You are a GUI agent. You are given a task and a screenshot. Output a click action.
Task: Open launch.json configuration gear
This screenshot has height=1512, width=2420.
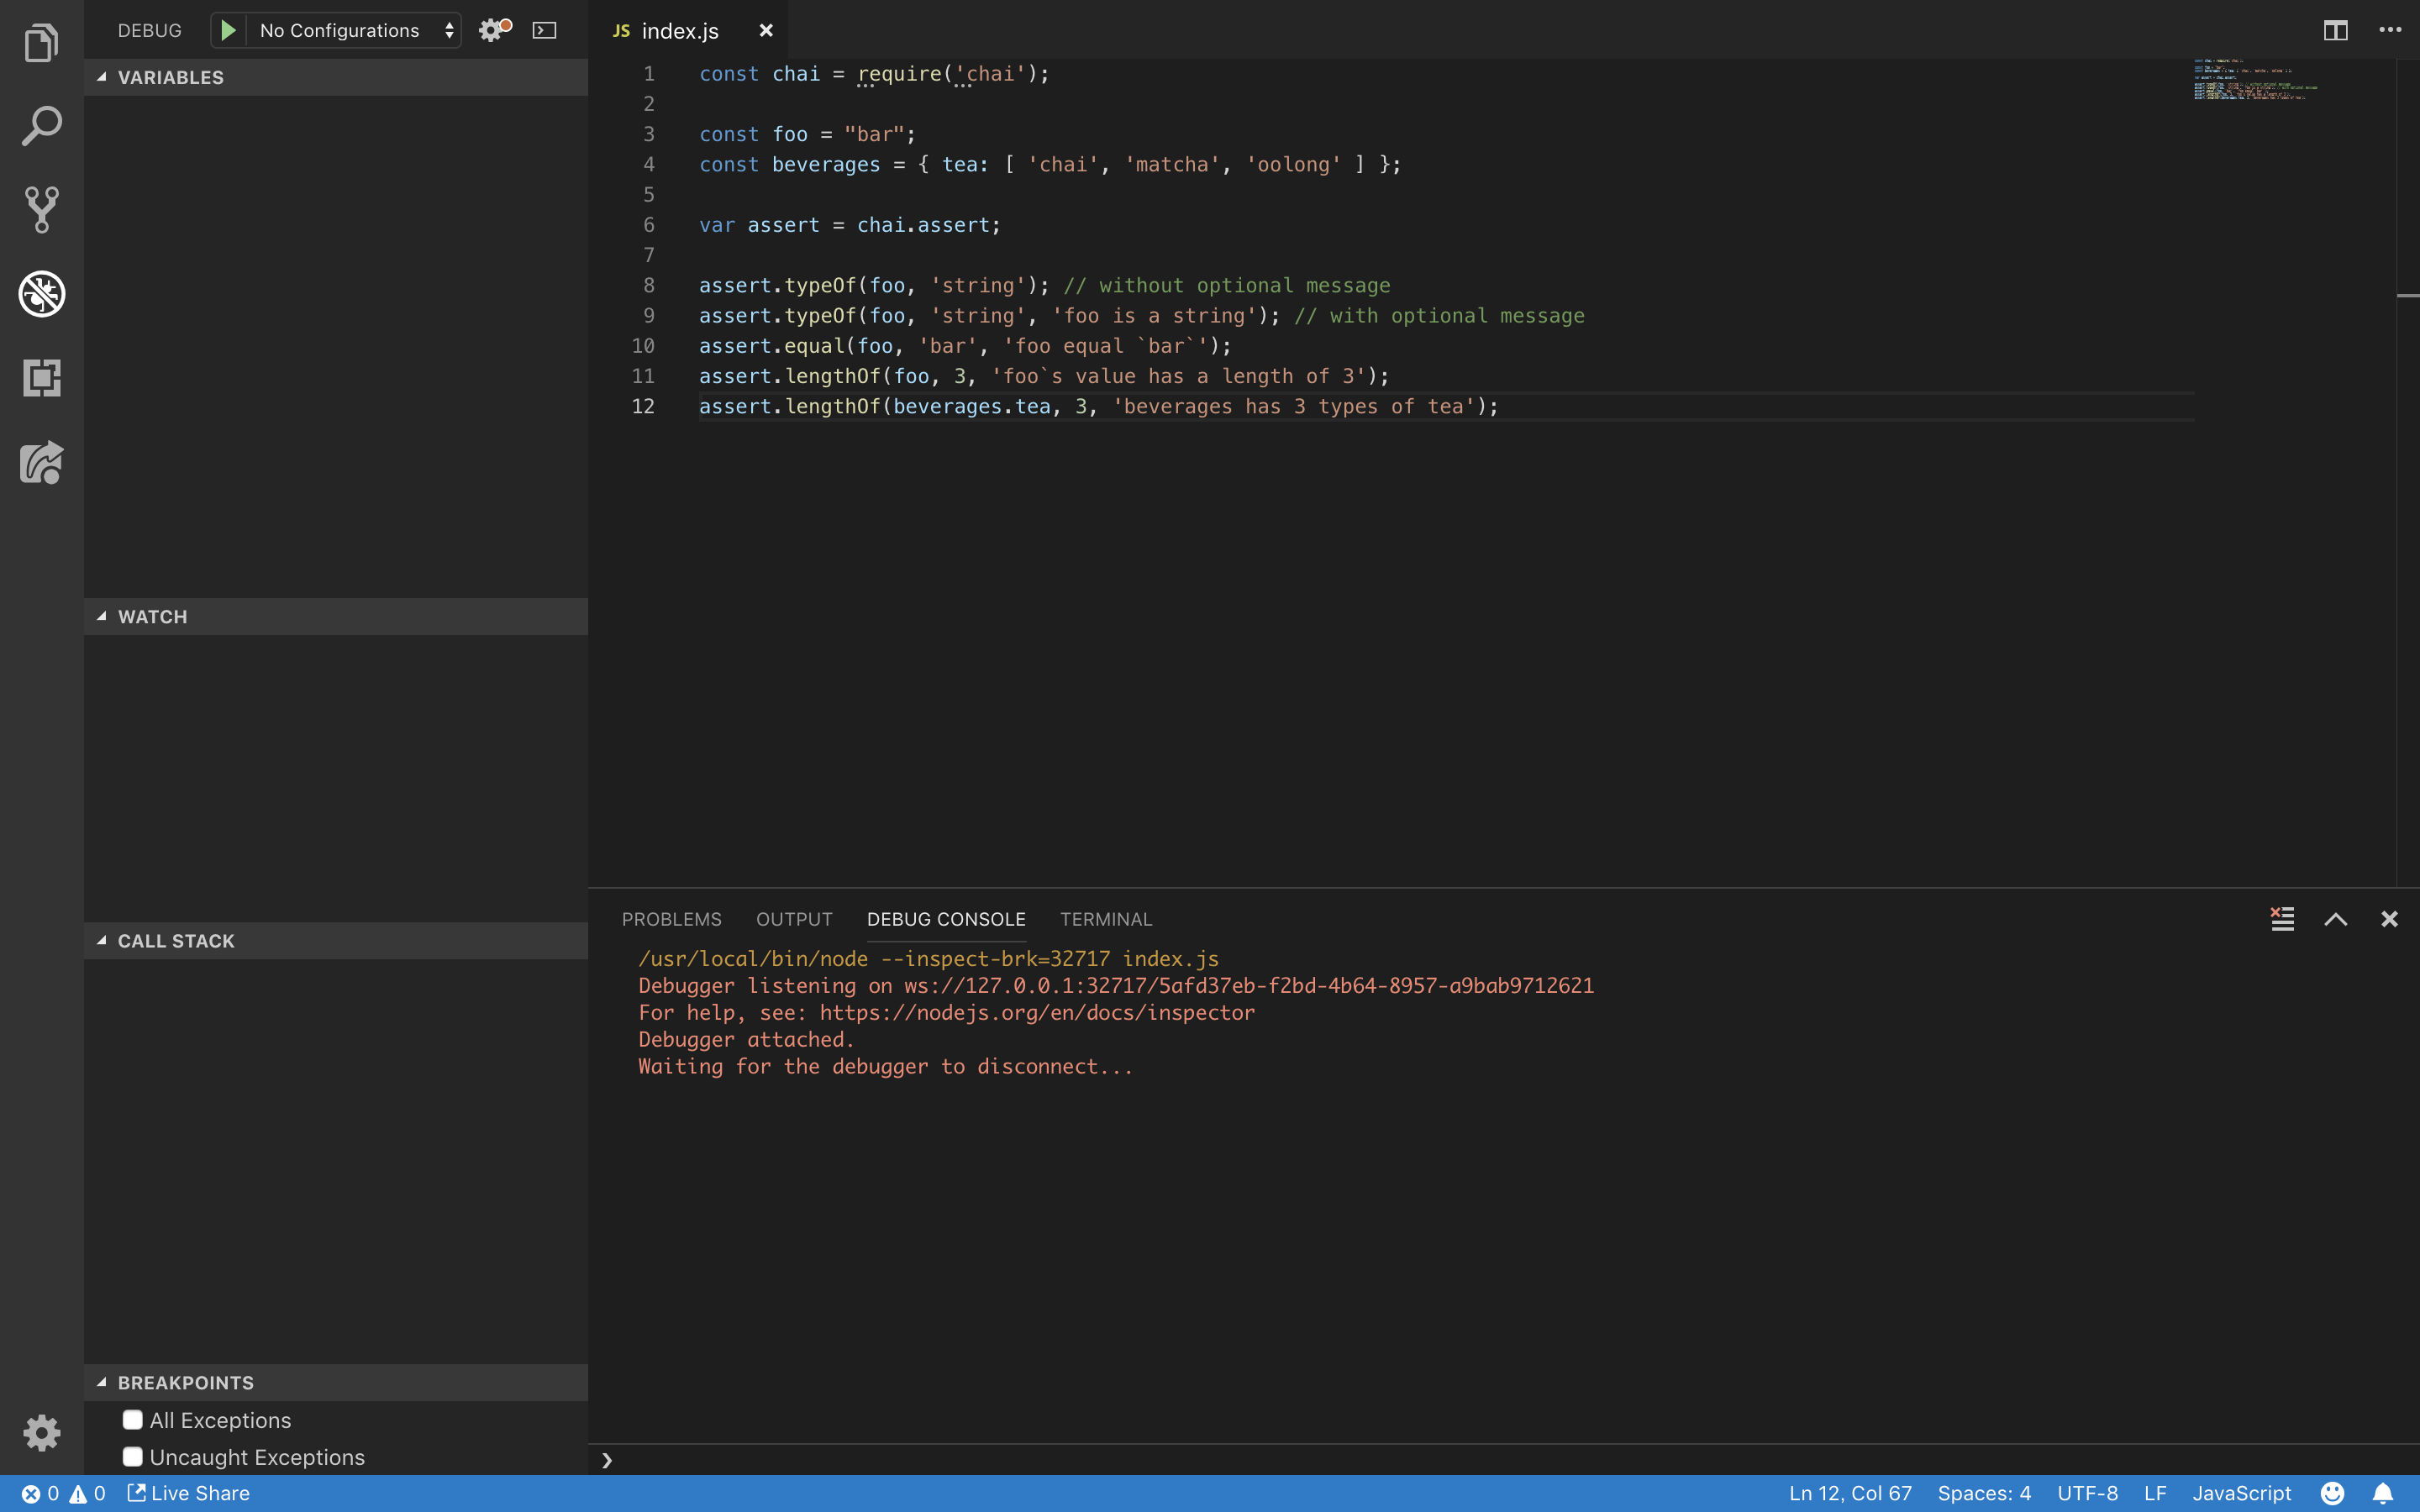click(x=494, y=30)
